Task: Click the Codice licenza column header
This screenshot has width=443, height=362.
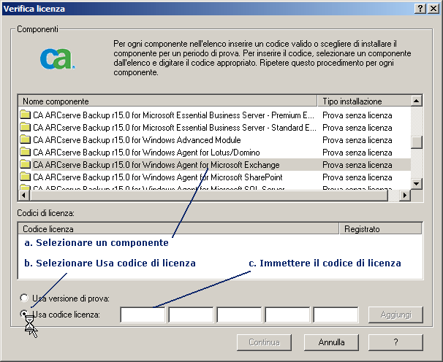Action: pyautogui.click(x=178, y=229)
